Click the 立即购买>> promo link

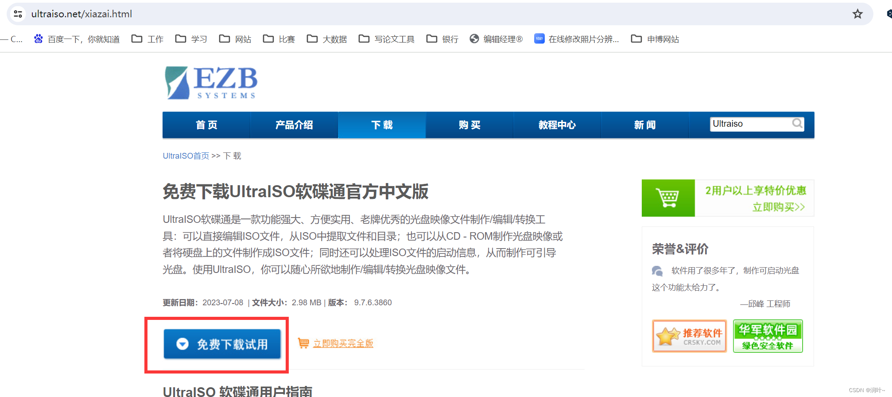pyautogui.click(x=779, y=207)
